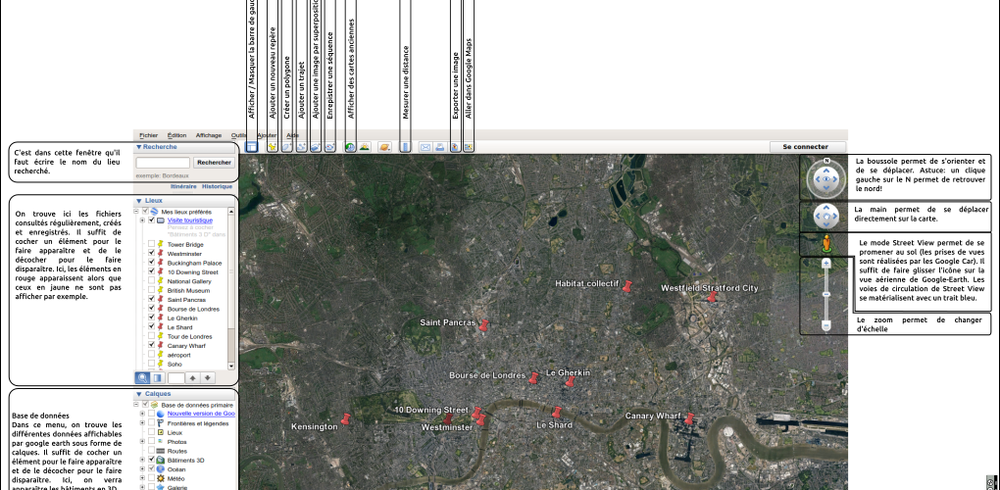Show historical imagery with the clock icon
Viewport: 1000px width, 490px height.
click(350, 147)
